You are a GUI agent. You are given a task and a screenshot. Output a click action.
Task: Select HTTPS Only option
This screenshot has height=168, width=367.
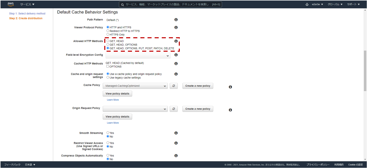108,34
